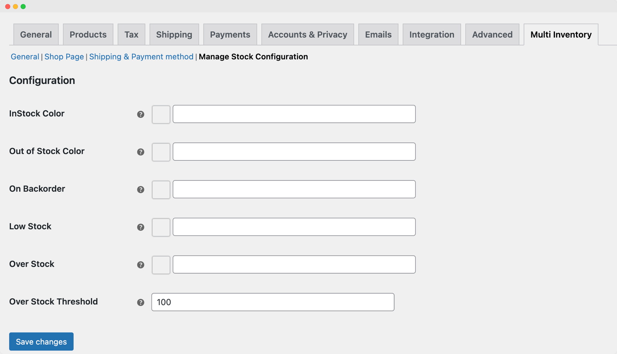Open the On Backorder help tooltip

click(141, 190)
